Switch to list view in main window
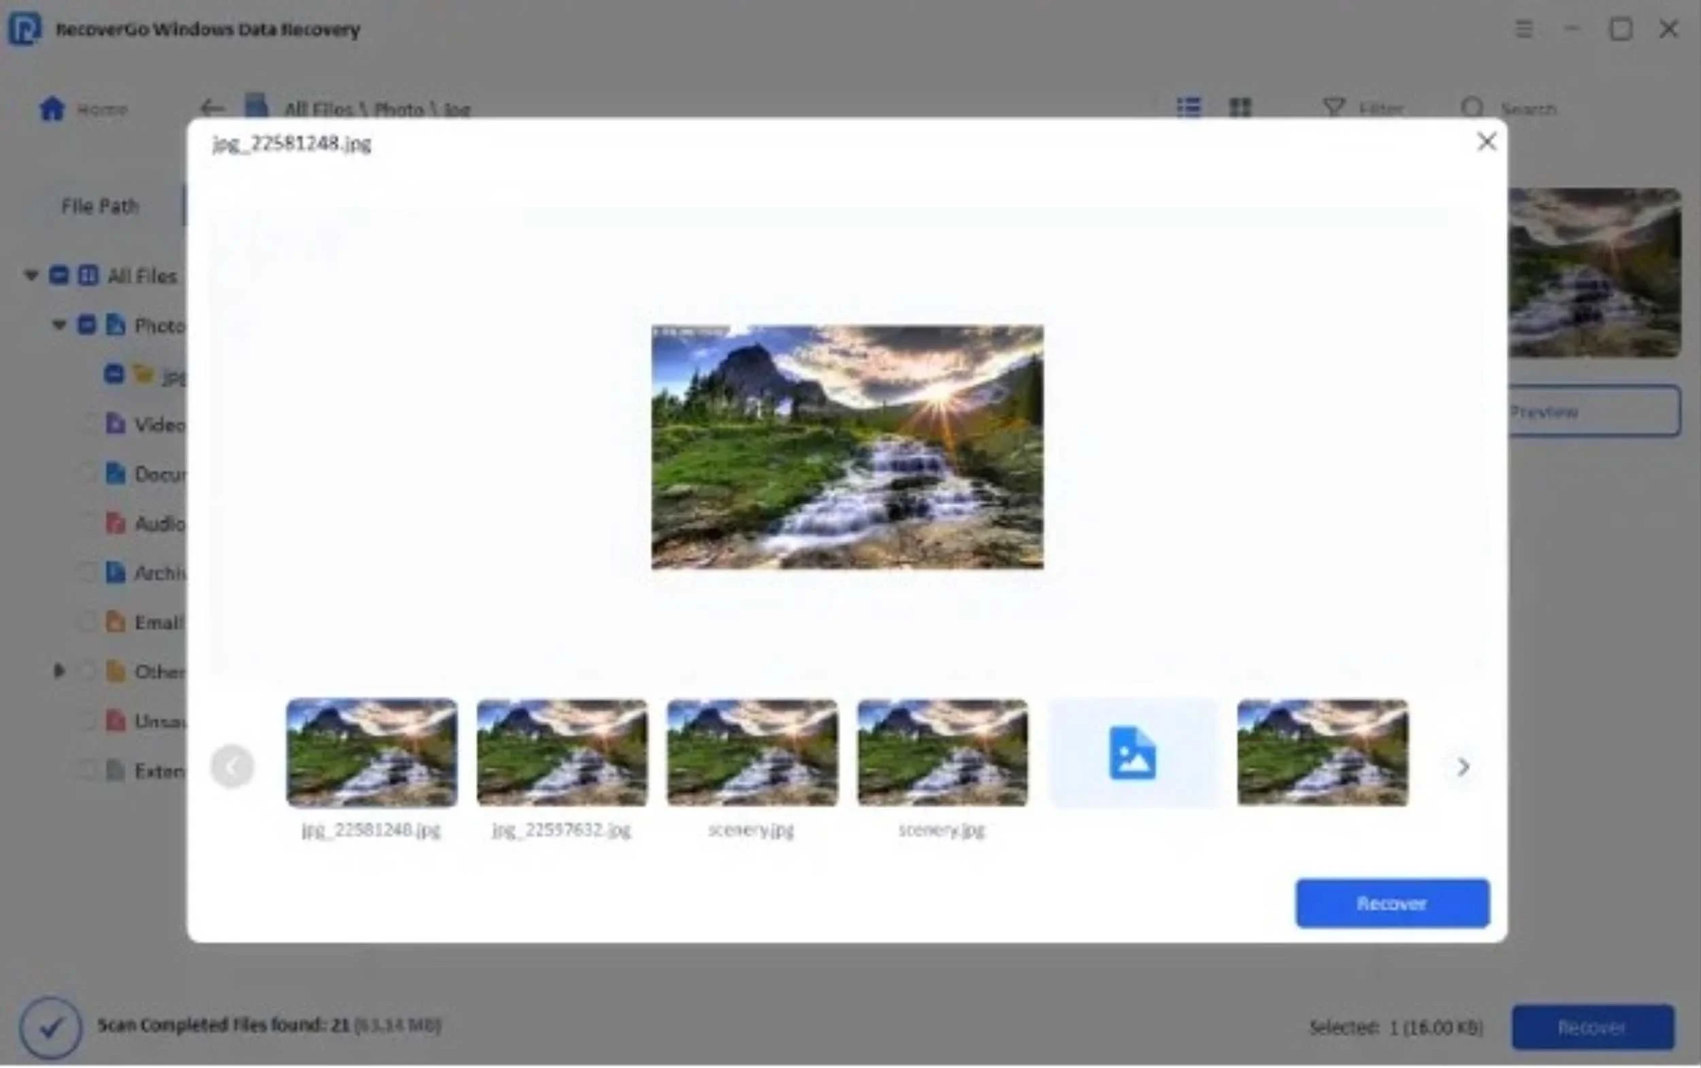 (x=1189, y=107)
